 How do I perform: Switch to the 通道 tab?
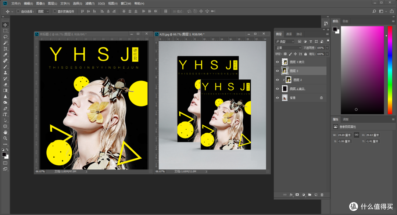(x=289, y=34)
